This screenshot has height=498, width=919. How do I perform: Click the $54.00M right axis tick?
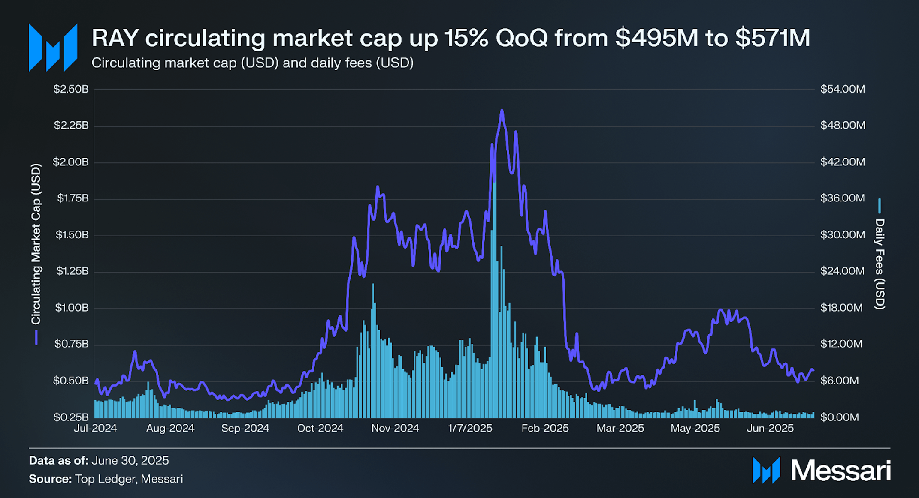[843, 89]
